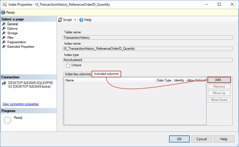This screenshot has height=147, width=239.
Task: Click the progress spinner icon
Action: (7, 120)
